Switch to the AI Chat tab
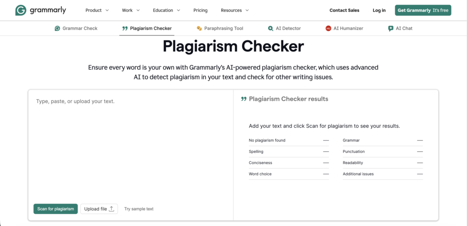 point(400,29)
